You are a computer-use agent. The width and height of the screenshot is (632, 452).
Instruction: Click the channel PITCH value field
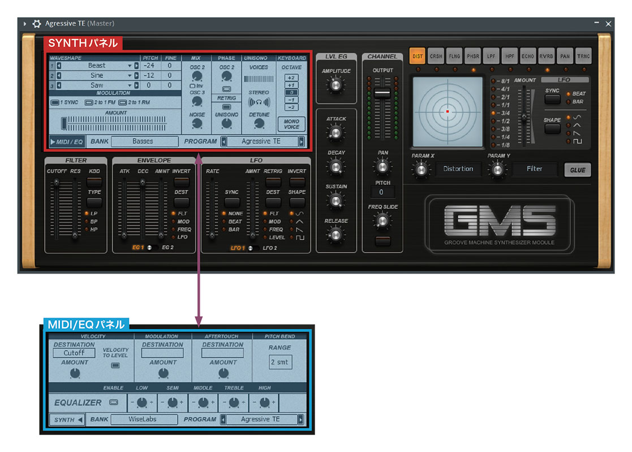[382, 193]
